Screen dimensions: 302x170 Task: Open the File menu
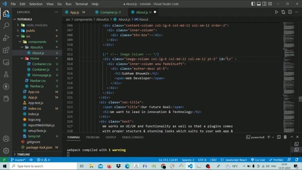pos(13,4)
